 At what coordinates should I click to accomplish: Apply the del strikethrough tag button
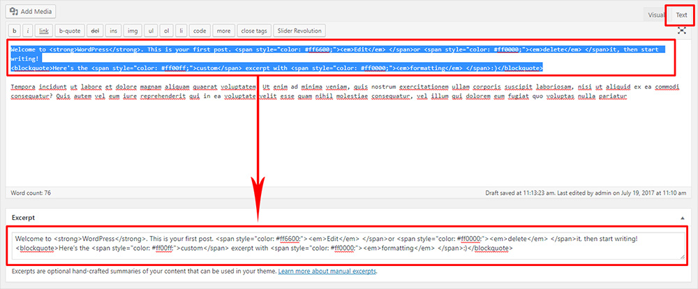click(x=95, y=31)
